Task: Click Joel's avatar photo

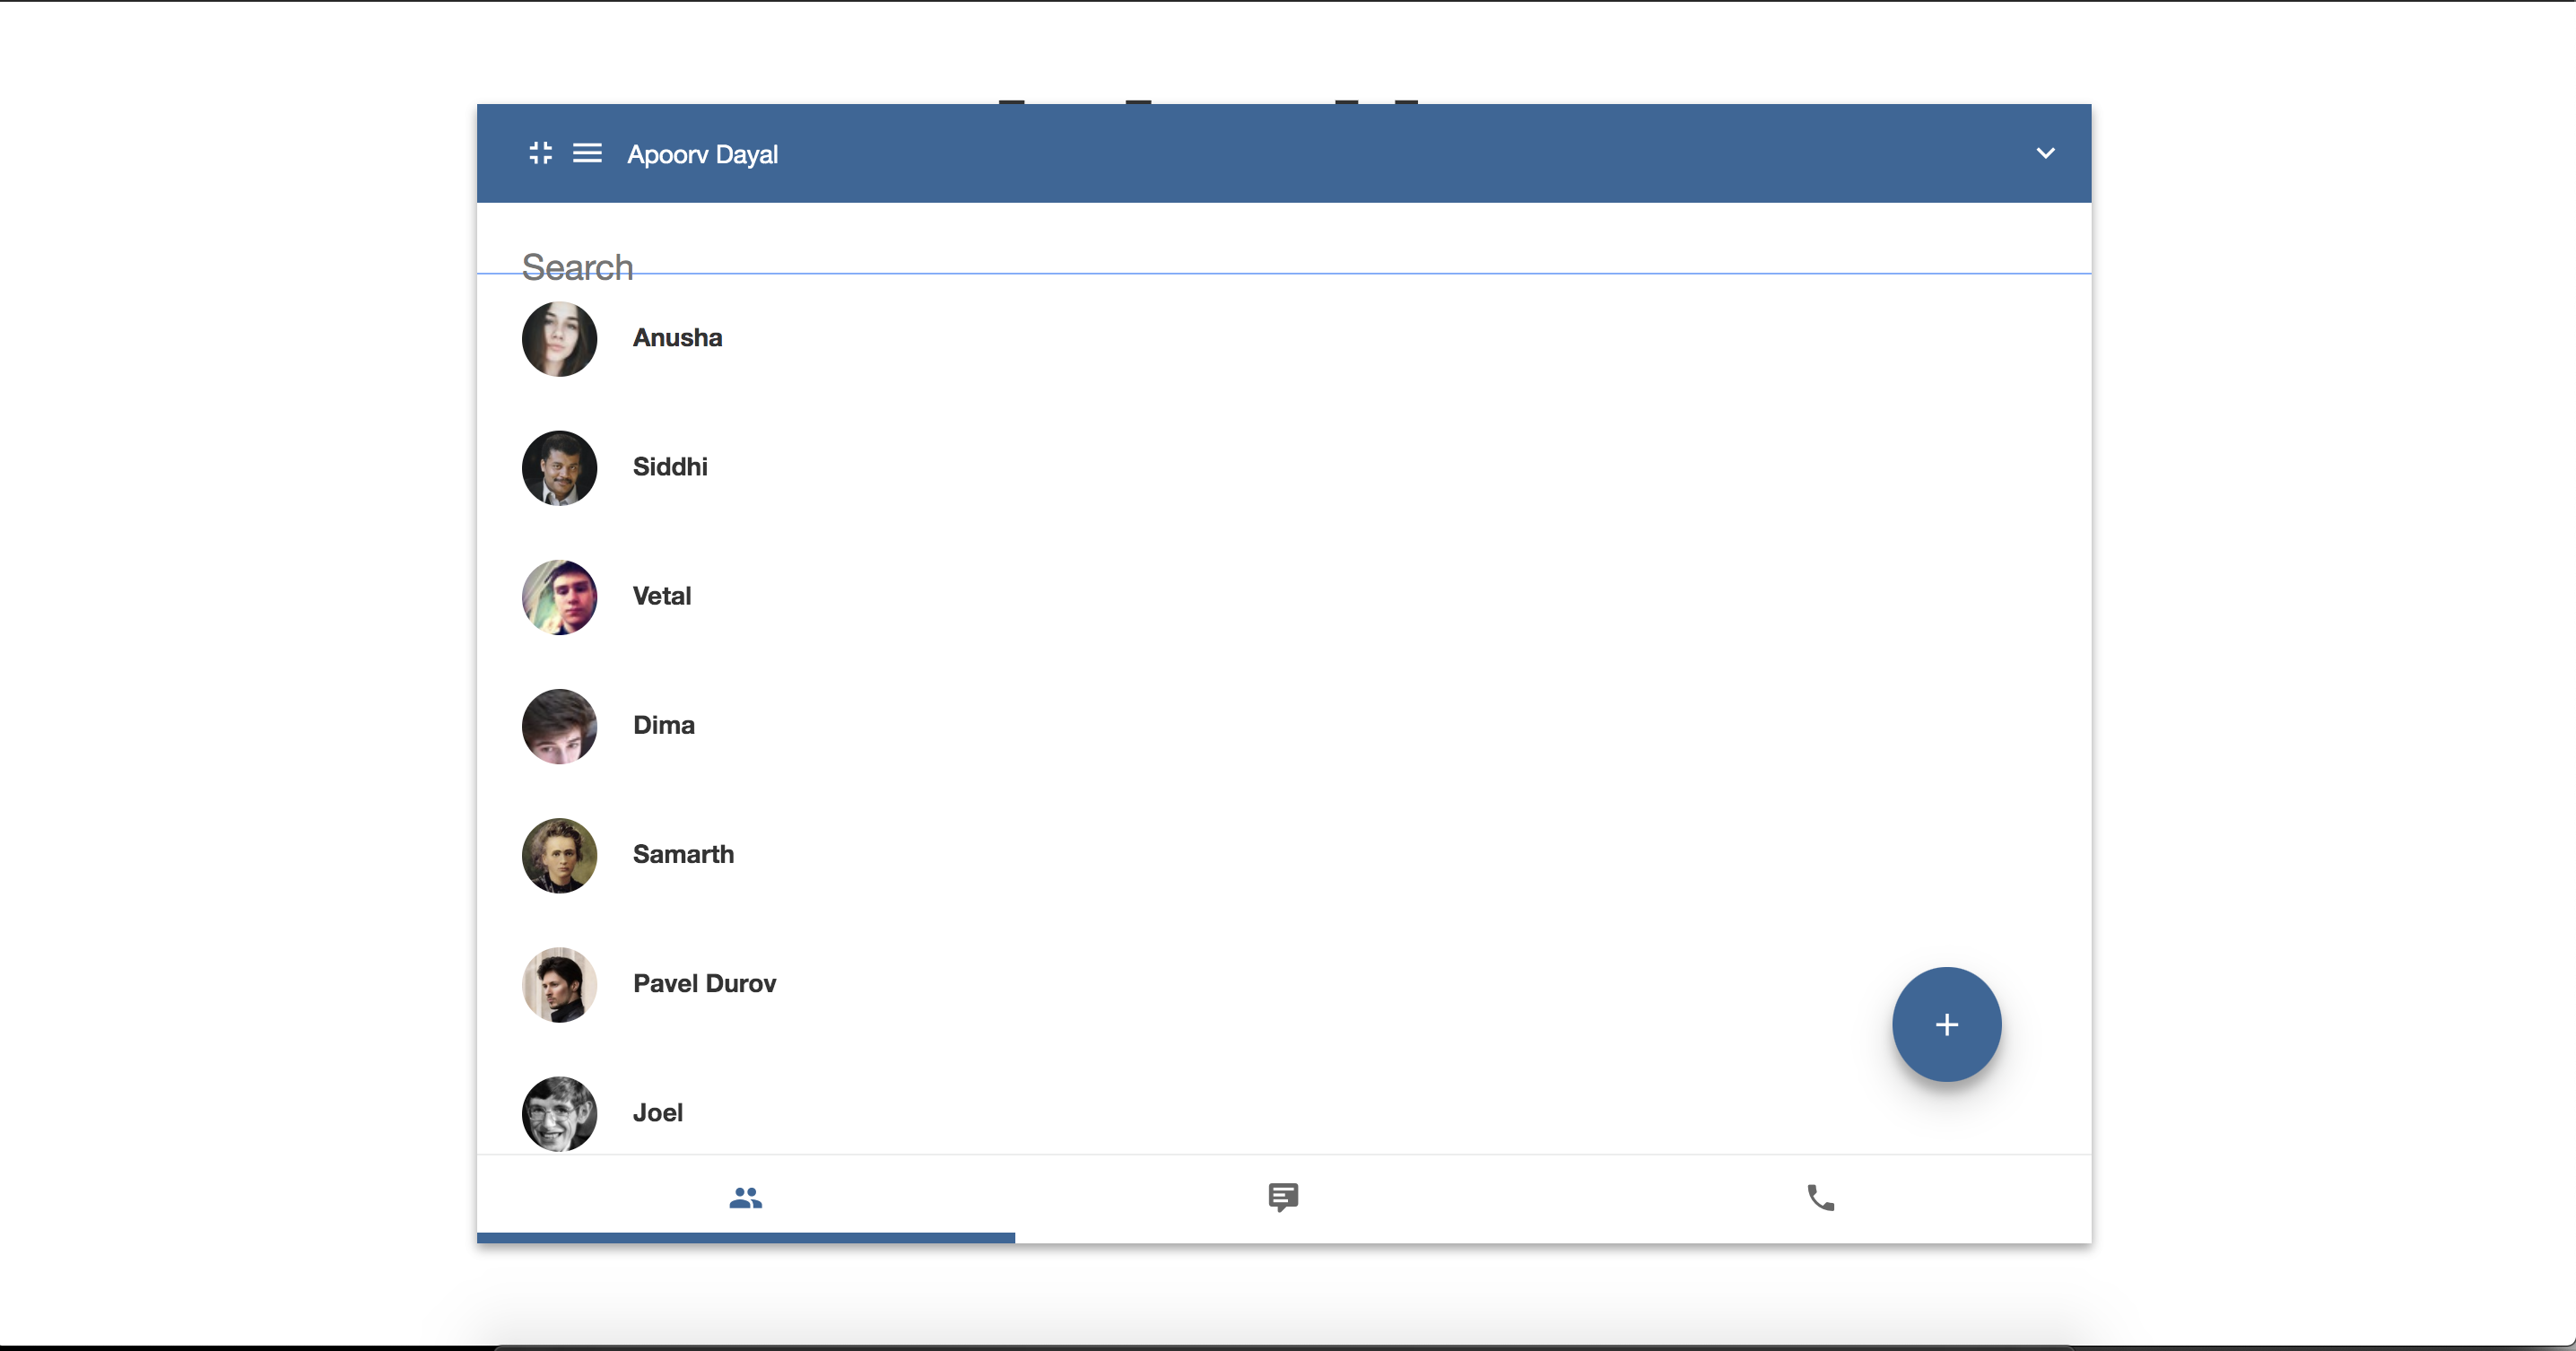Action: 559,1113
